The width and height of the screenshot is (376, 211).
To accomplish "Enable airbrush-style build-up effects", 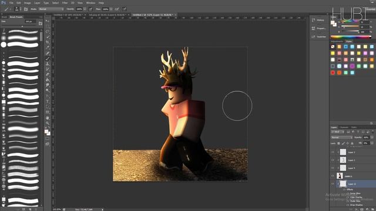I will point(117,9).
